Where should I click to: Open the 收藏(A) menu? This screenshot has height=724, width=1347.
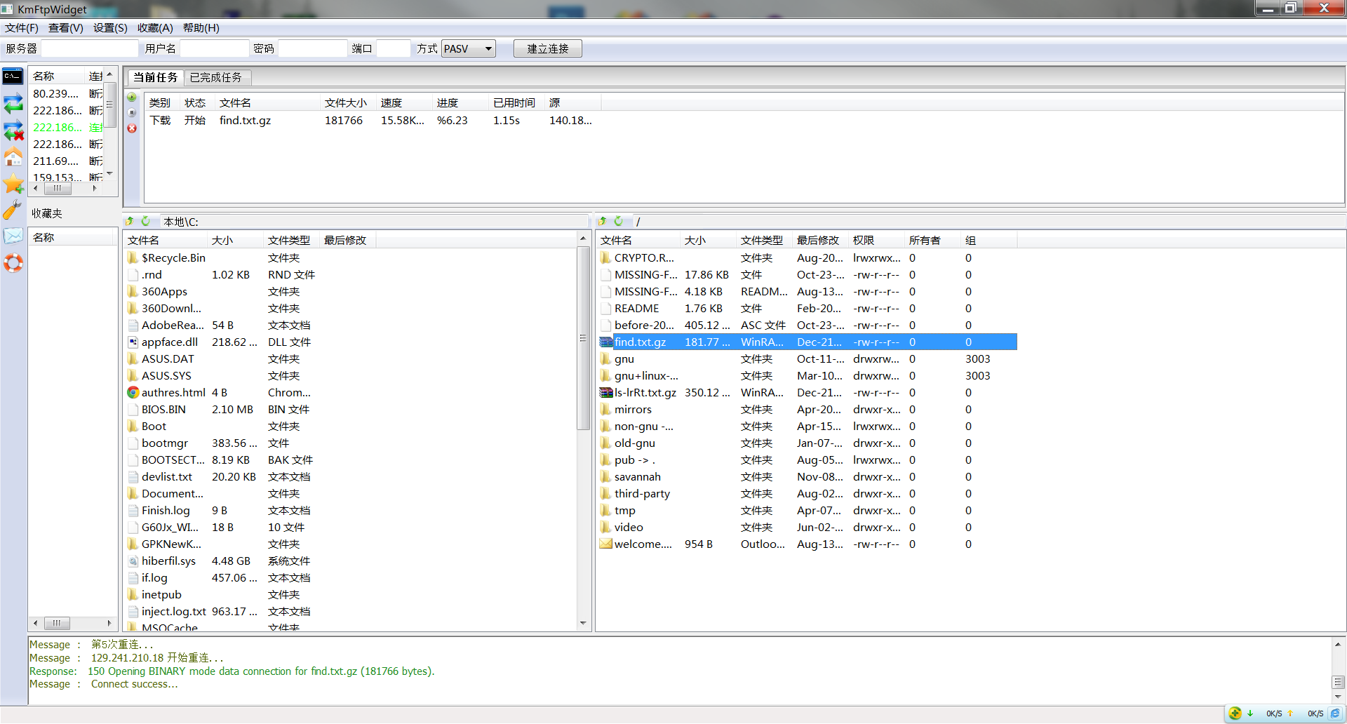155,28
